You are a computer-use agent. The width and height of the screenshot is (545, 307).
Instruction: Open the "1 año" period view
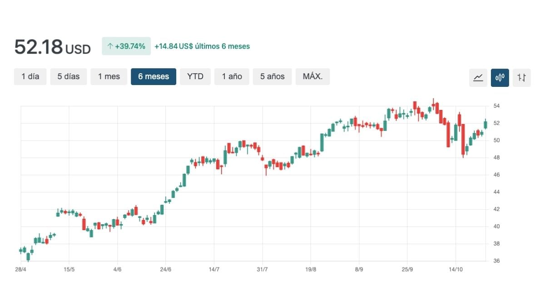pyautogui.click(x=232, y=76)
